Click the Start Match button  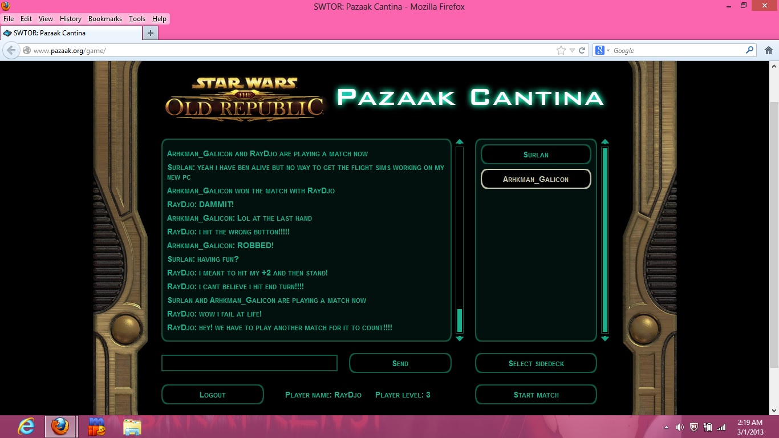coord(535,395)
